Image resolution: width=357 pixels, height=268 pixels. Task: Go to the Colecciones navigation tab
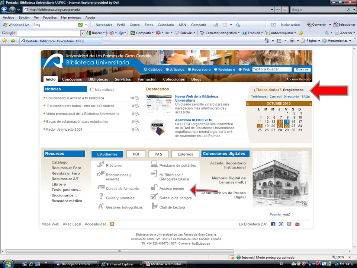[x=174, y=79]
